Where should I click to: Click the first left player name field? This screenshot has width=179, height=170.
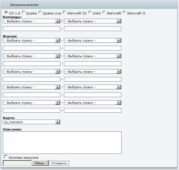click(31, 48)
